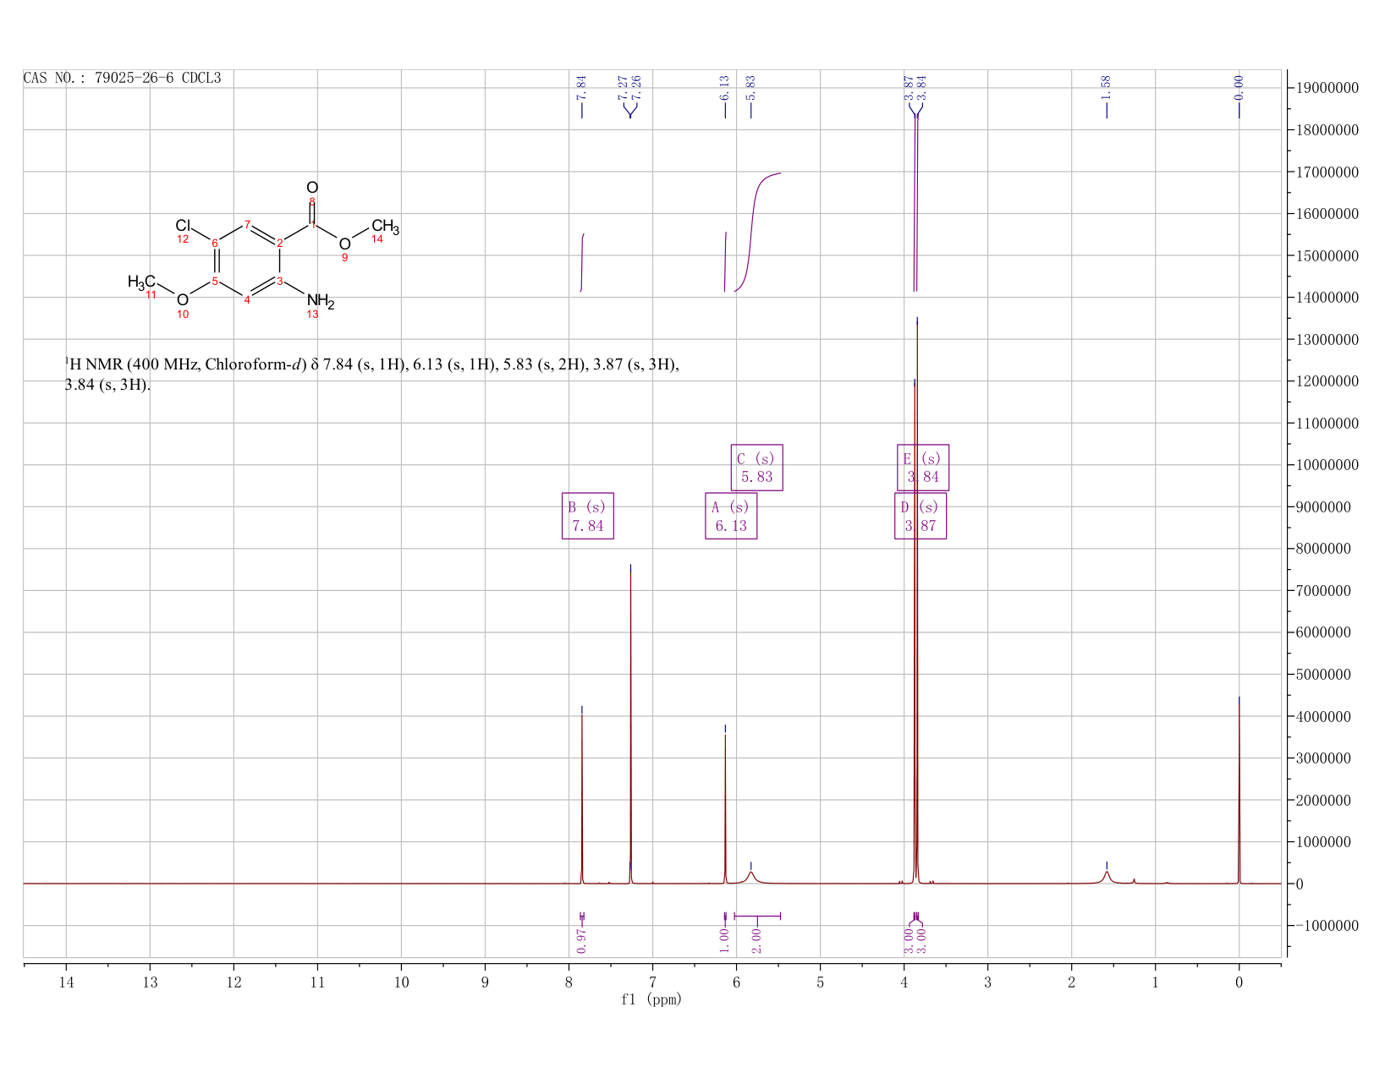
Task: Click the NH2 group in the structure
Action: pos(321,301)
